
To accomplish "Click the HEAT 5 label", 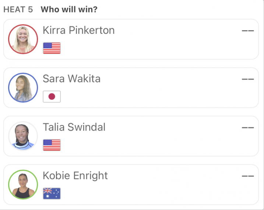I will click(18, 10).
